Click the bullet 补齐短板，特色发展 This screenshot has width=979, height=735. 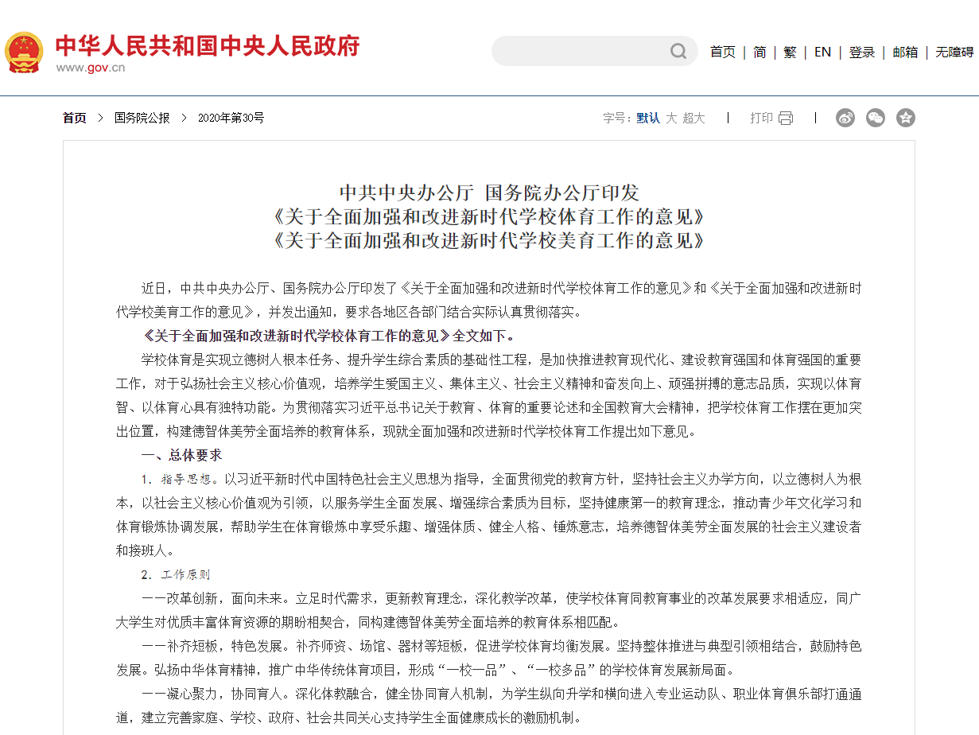489,658
